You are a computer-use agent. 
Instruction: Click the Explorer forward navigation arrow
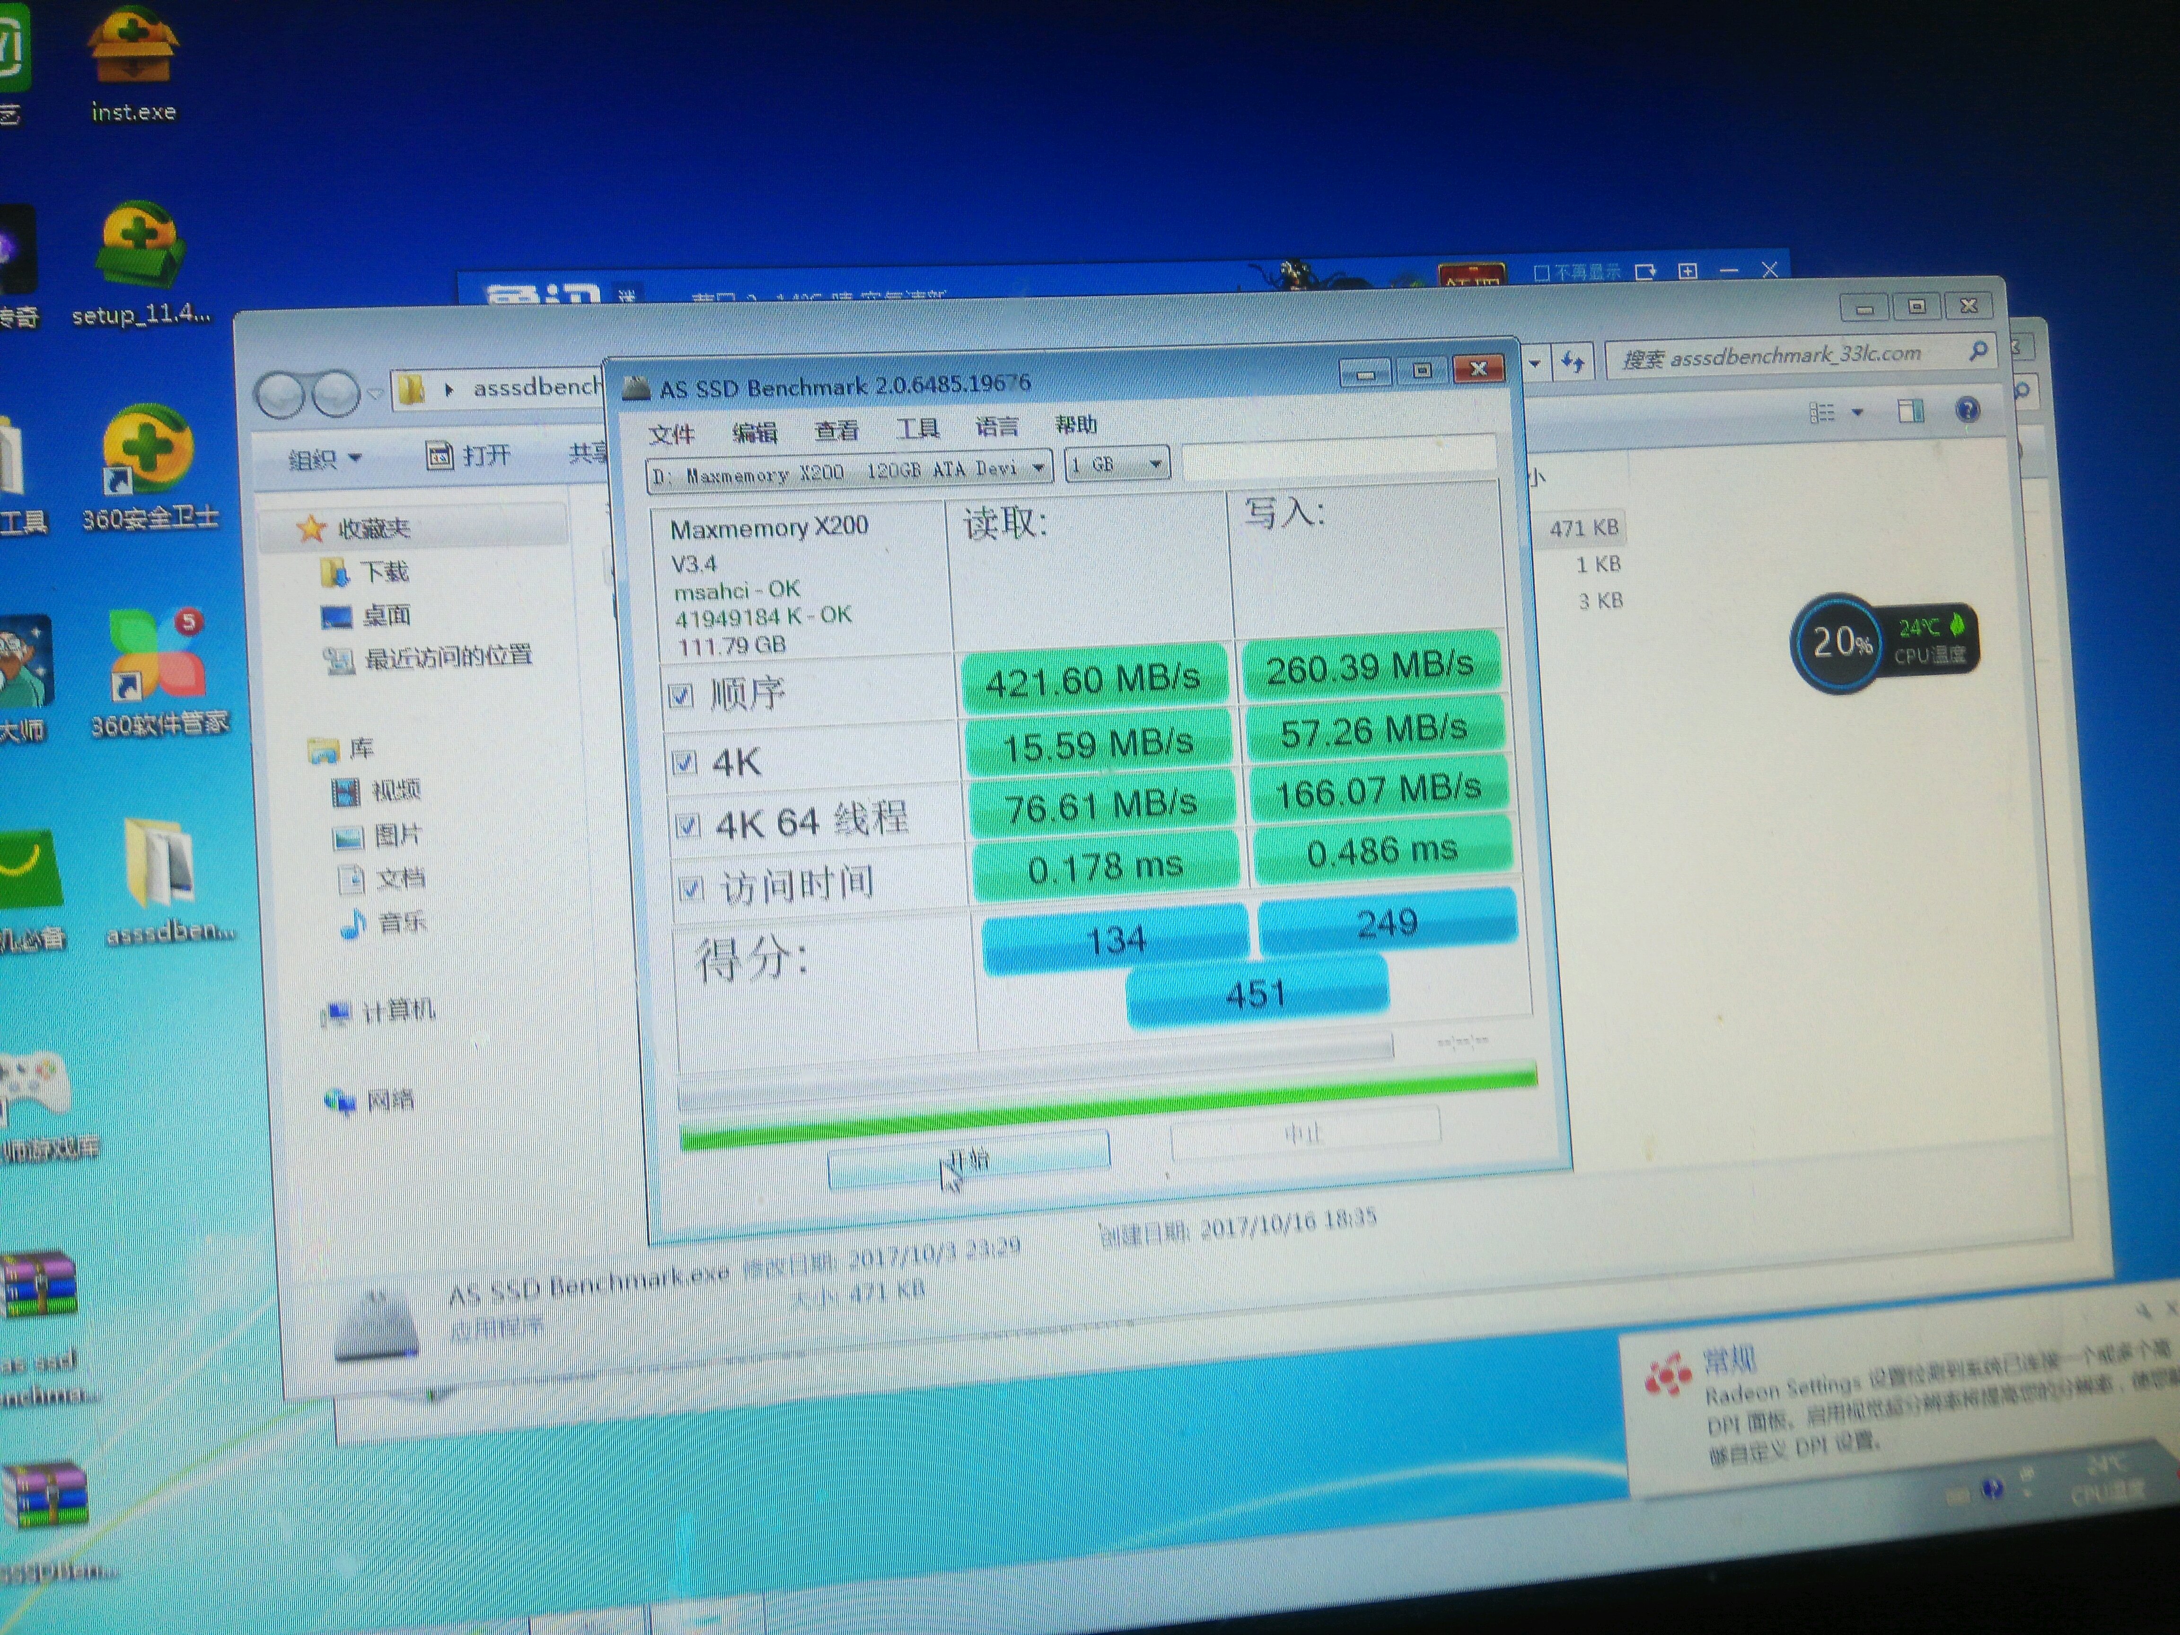point(335,393)
